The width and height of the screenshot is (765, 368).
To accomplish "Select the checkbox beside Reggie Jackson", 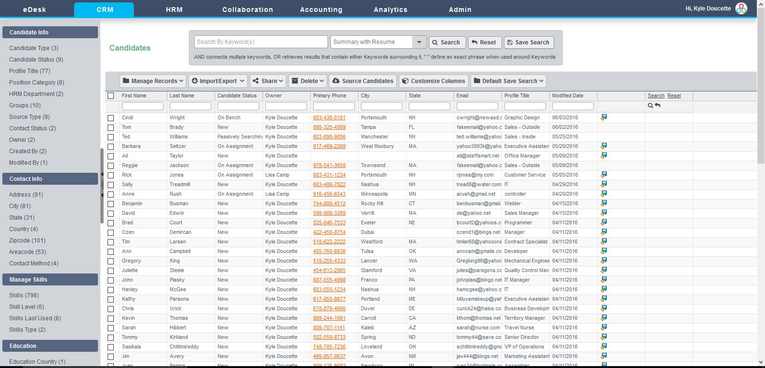I will (111, 166).
